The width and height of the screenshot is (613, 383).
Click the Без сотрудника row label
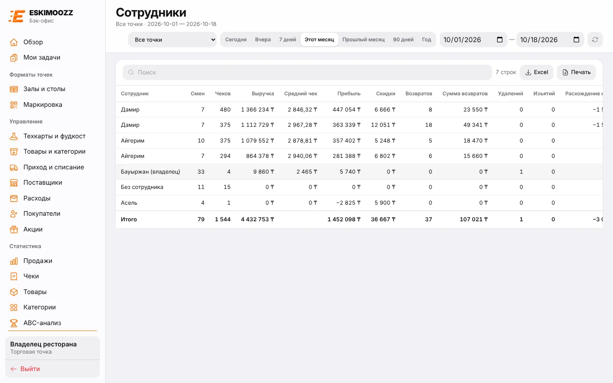pyautogui.click(x=142, y=187)
